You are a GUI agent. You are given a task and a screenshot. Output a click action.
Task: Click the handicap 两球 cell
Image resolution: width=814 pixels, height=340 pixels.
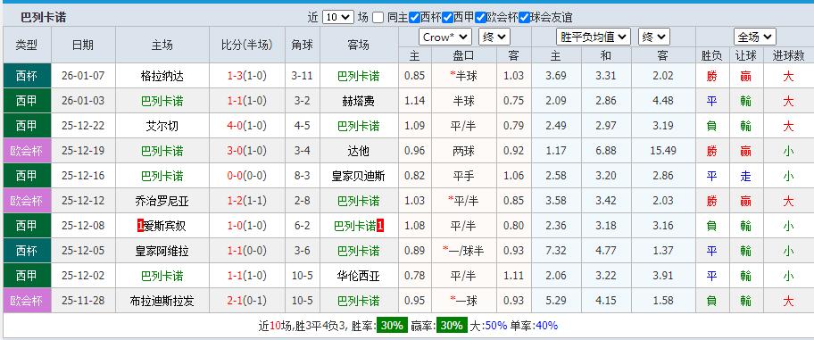pos(463,151)
